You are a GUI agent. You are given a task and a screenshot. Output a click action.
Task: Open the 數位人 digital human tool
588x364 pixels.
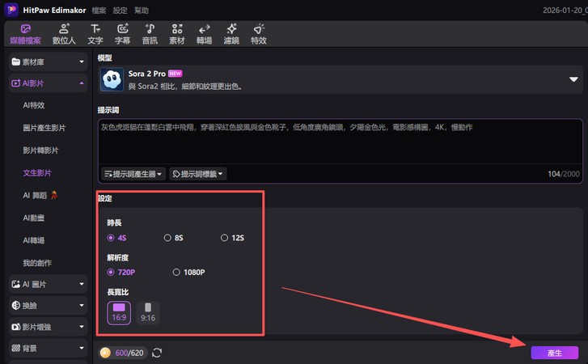pyautogui.click(x=64, y=34)
